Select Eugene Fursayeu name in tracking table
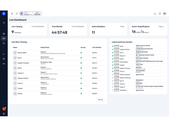This screenshot has width=169, height=127. (x=23, y=63)
